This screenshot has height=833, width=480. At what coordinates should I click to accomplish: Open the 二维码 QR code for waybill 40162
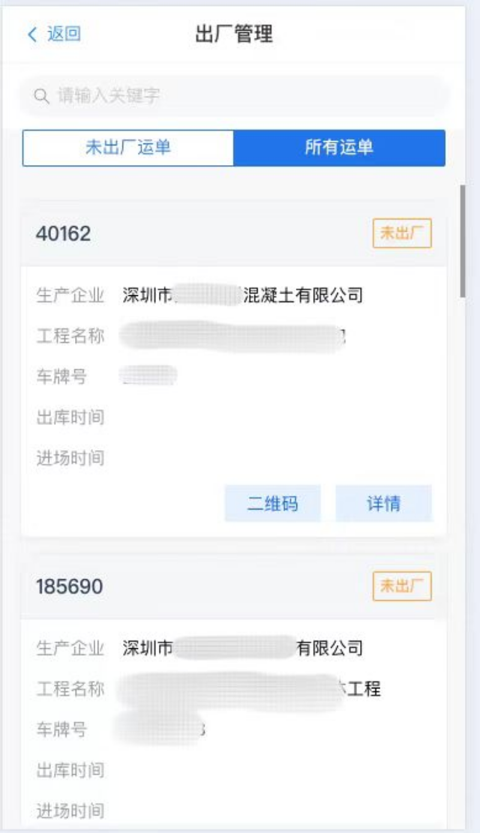(x=272, y=504)
